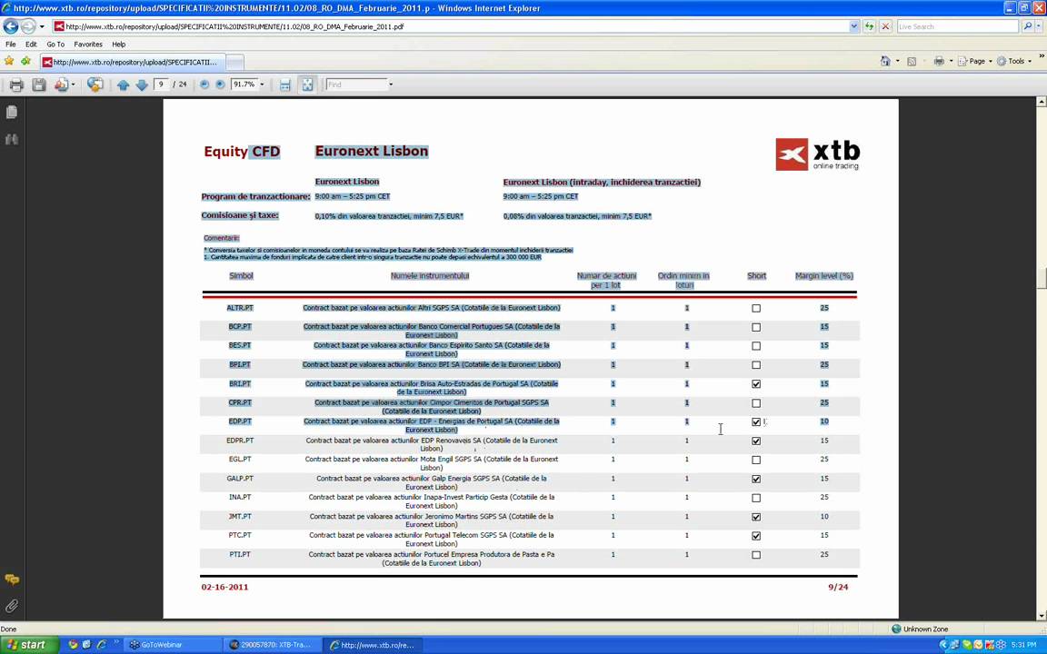Open the Find options dropdown arrow
1047x654 pixels.
(x=391, y=84)
